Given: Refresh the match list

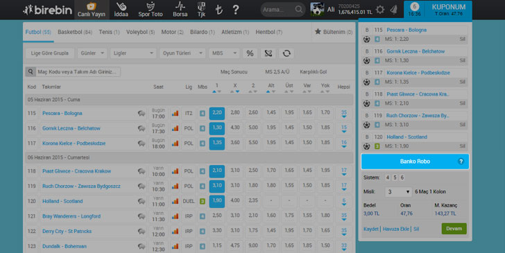Looking at the screenshot, I should pos(286,53).
